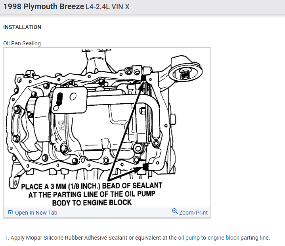Screen dimensions: 285x246
Task: Click the lower black sealant mark in diagram
Action: (x=145, y=167)
